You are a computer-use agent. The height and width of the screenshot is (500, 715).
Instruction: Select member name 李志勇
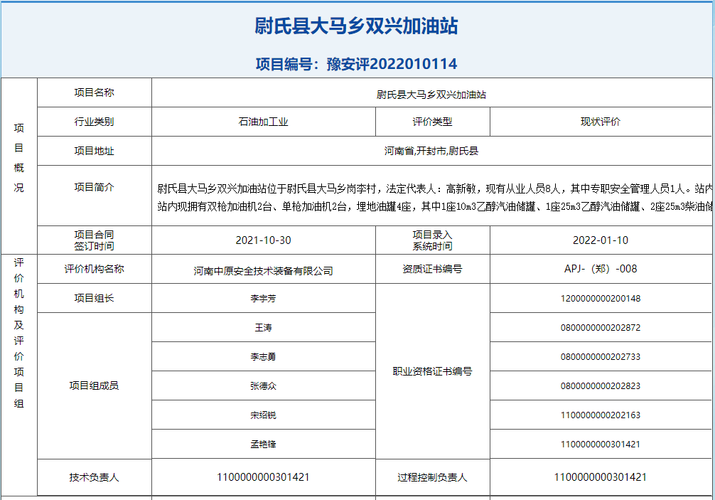click(x=263, y=357)
